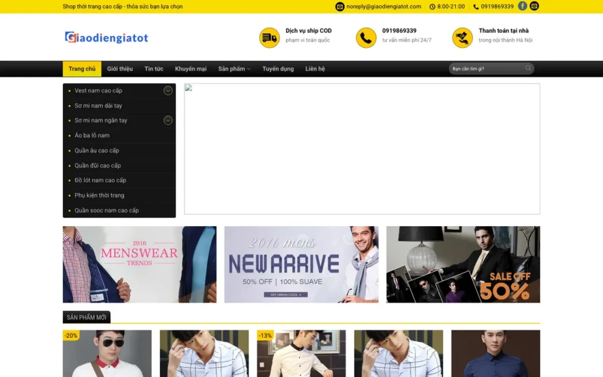Click phone icon in yellow top bar
This screenshot has width=603, height=377.
tap(476, 7)
